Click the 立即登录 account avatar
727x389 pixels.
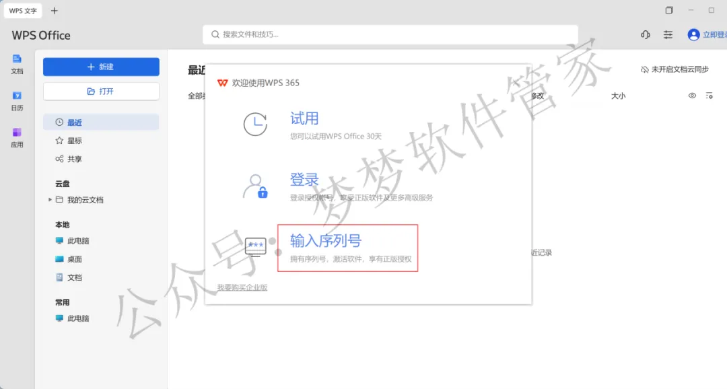693,35
